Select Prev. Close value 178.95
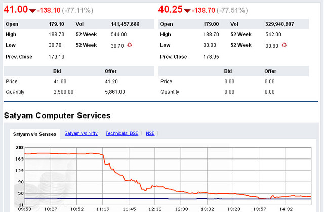This screenshot has height=212, width=324. point(211,57)
